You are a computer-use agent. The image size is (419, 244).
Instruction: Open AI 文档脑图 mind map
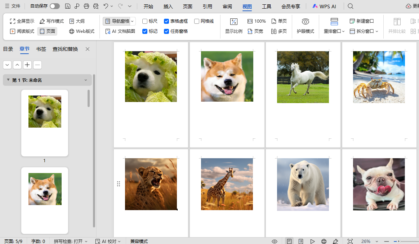coord(120,31)
